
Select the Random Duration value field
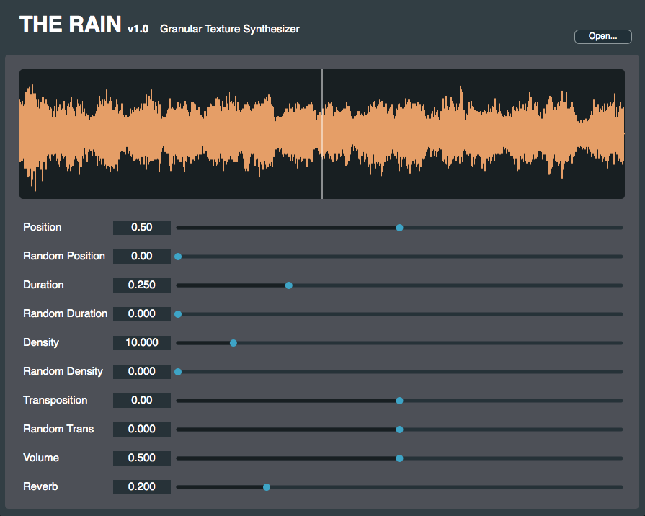click(142, 314)
